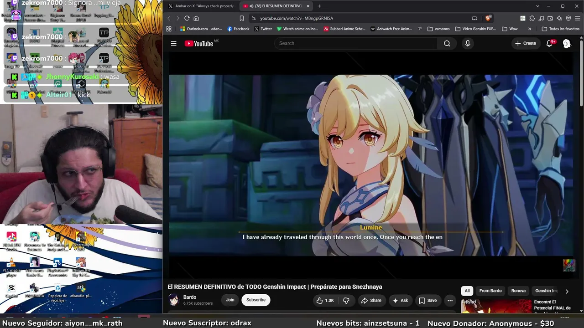Image resolution: width=584 pixels, height=328 pixels.
Task: Open the browser media control music icon
Action: (541, 18)
